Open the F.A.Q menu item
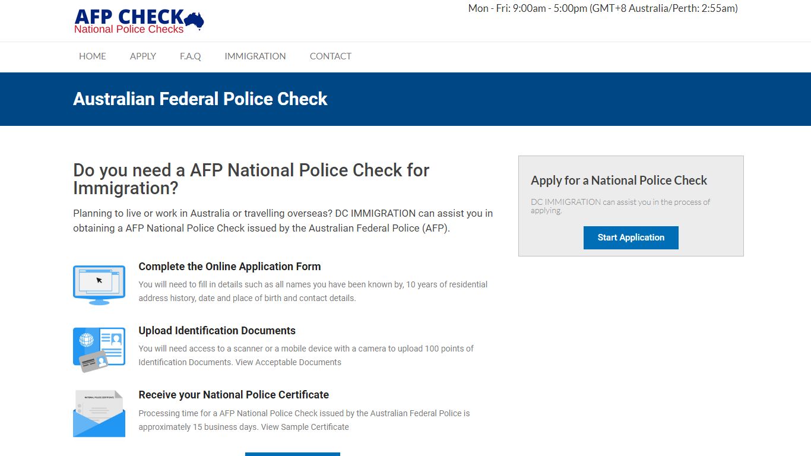Screen dimensions: 811x456 pos(191,56)
